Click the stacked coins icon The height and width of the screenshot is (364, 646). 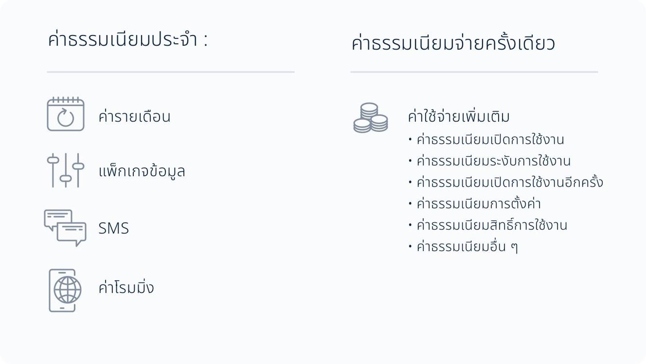click(x=371, y=118)
